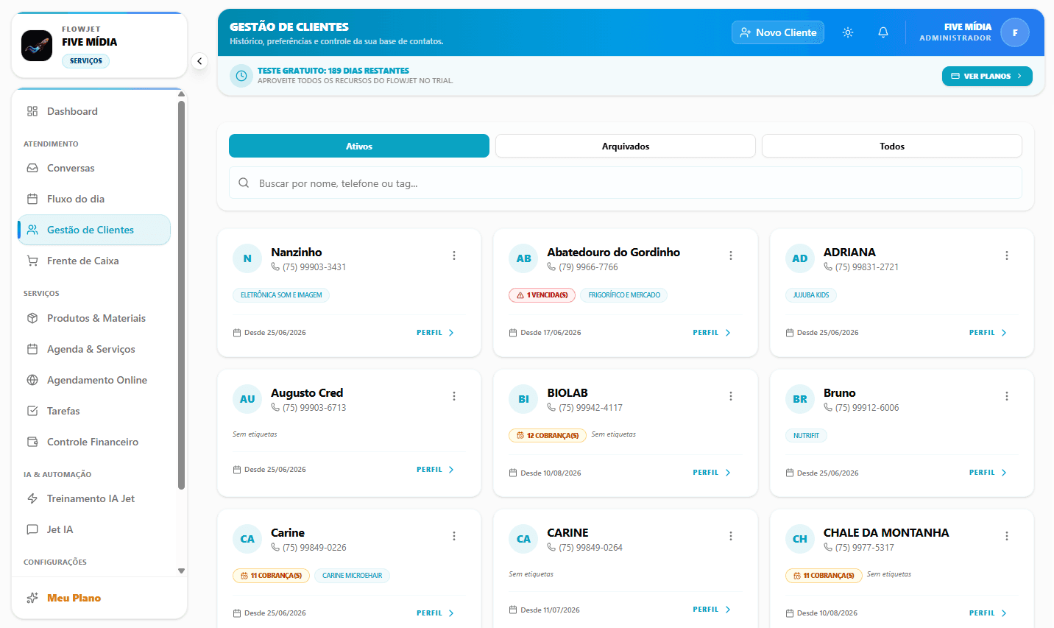Open Nanzinho's Perfil link
This screenshot has width=1054, height=628.
point(436,333)
